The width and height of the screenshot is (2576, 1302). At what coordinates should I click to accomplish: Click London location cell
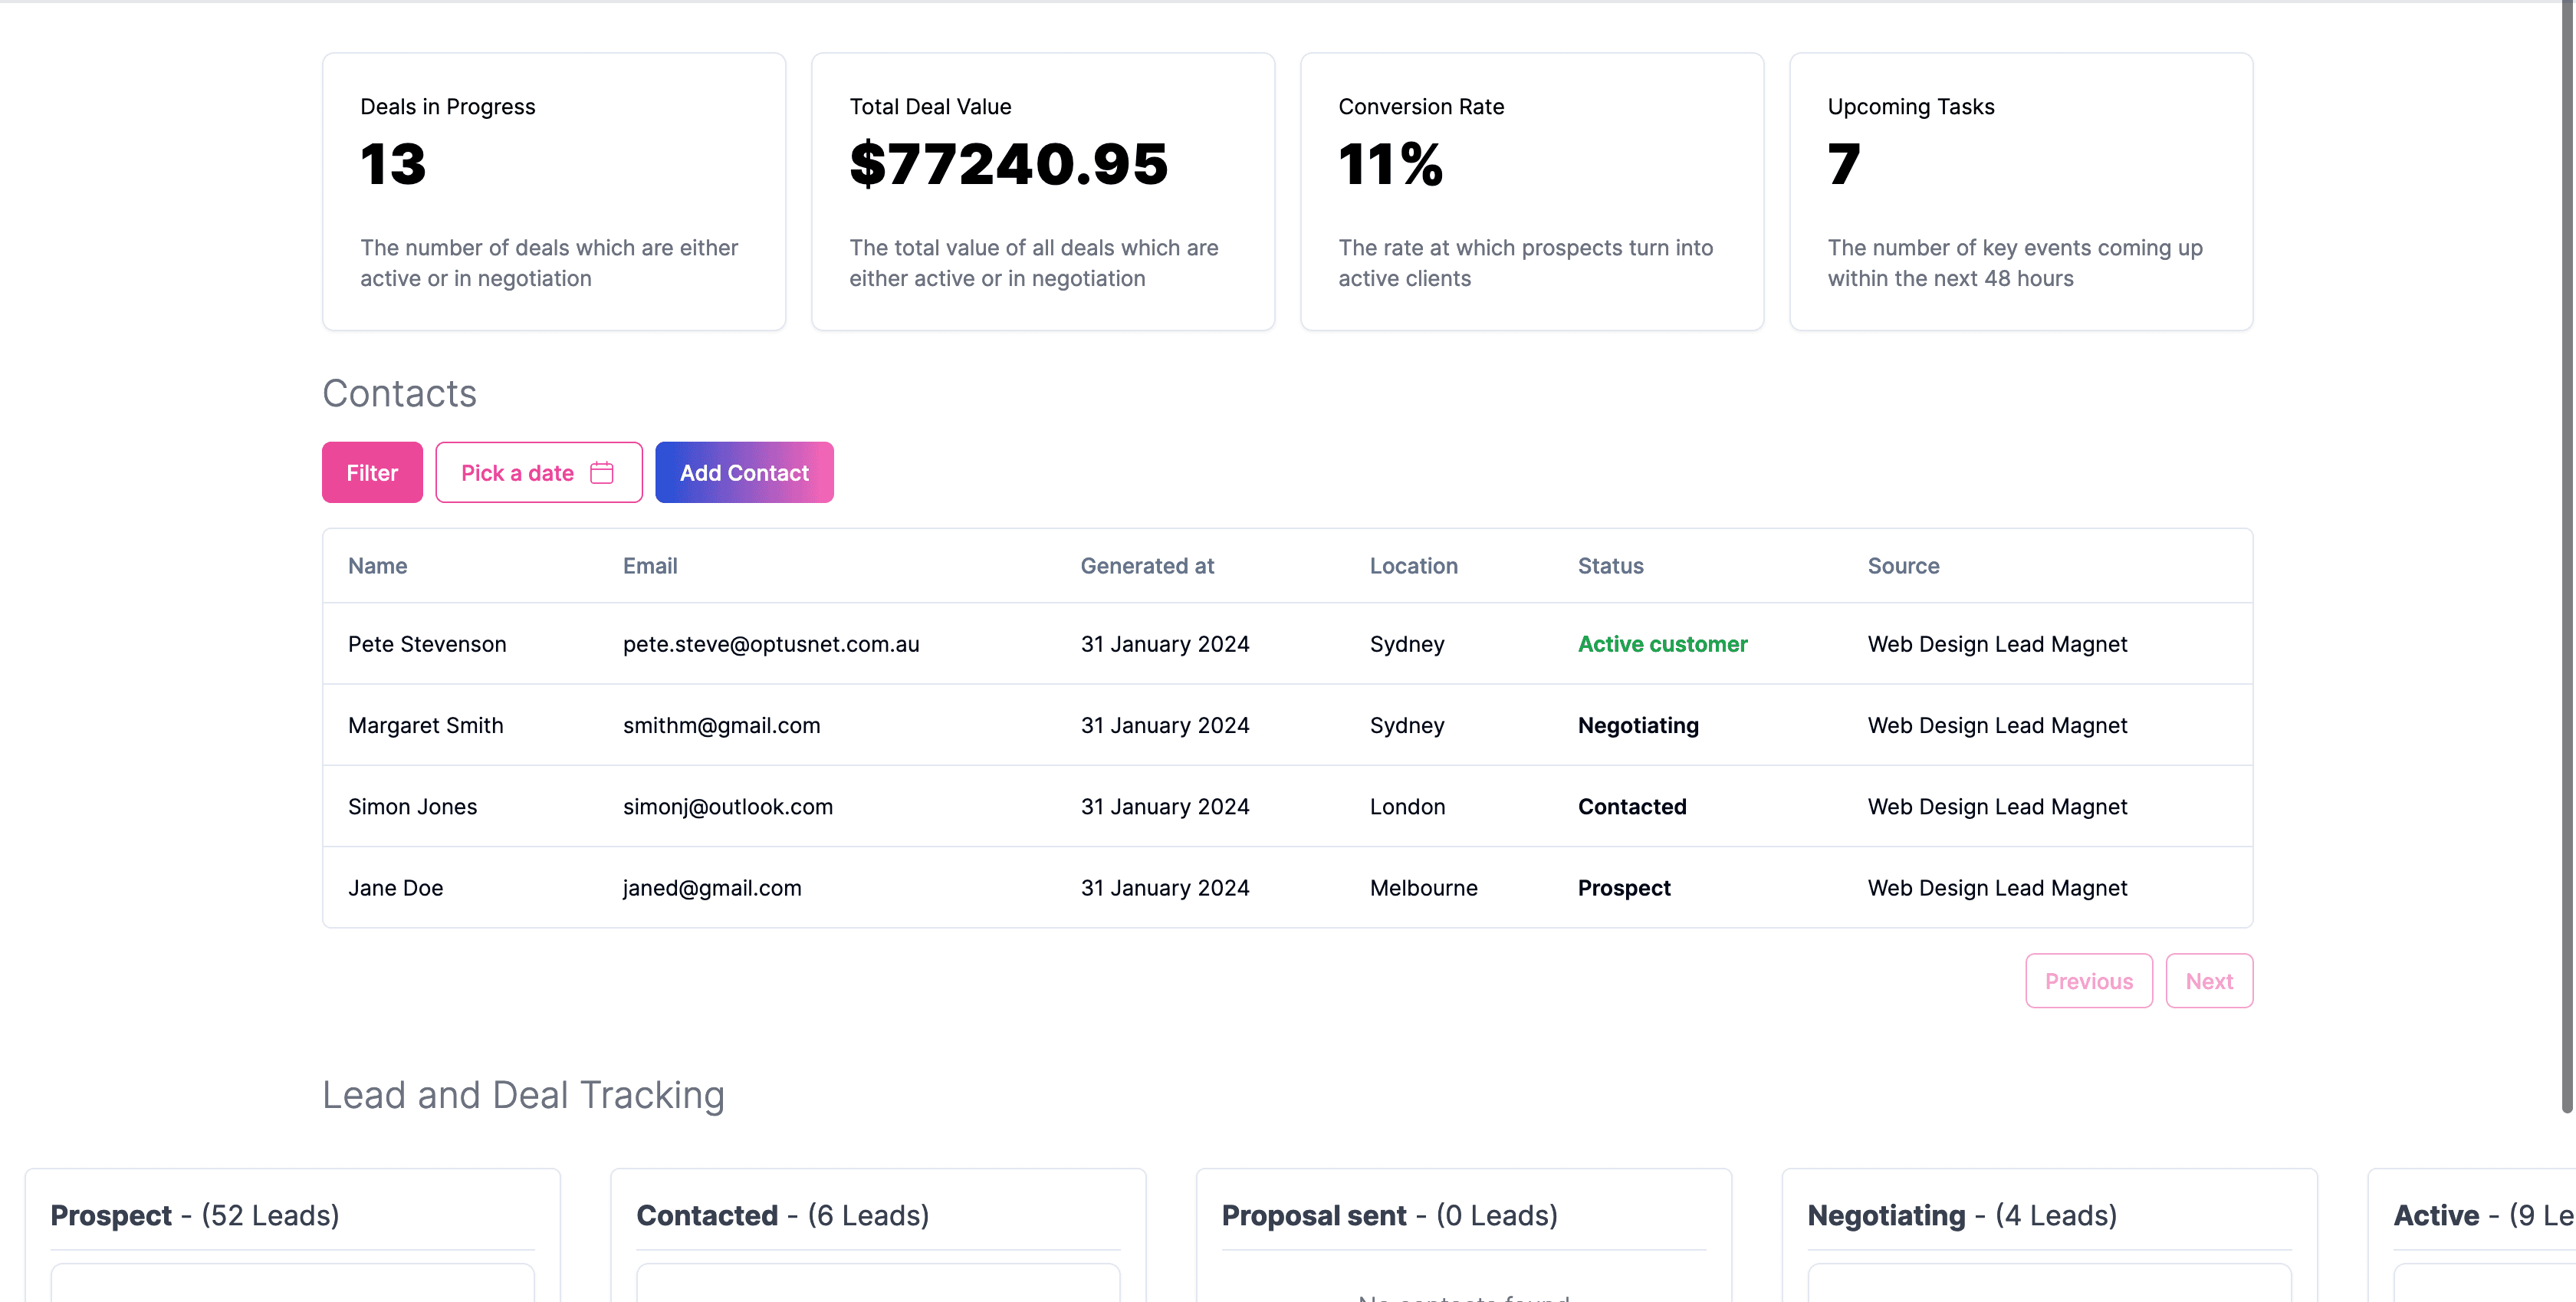[x=1407, y=806]
